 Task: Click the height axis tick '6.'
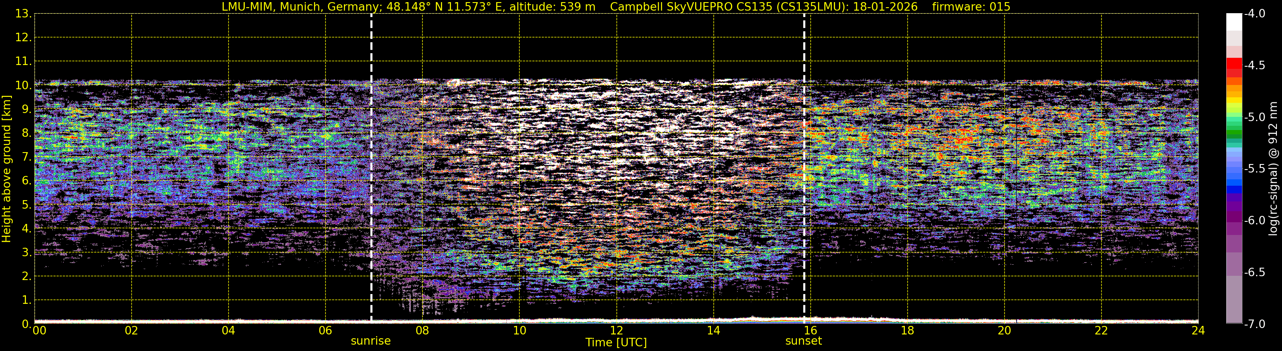[27, 181]
